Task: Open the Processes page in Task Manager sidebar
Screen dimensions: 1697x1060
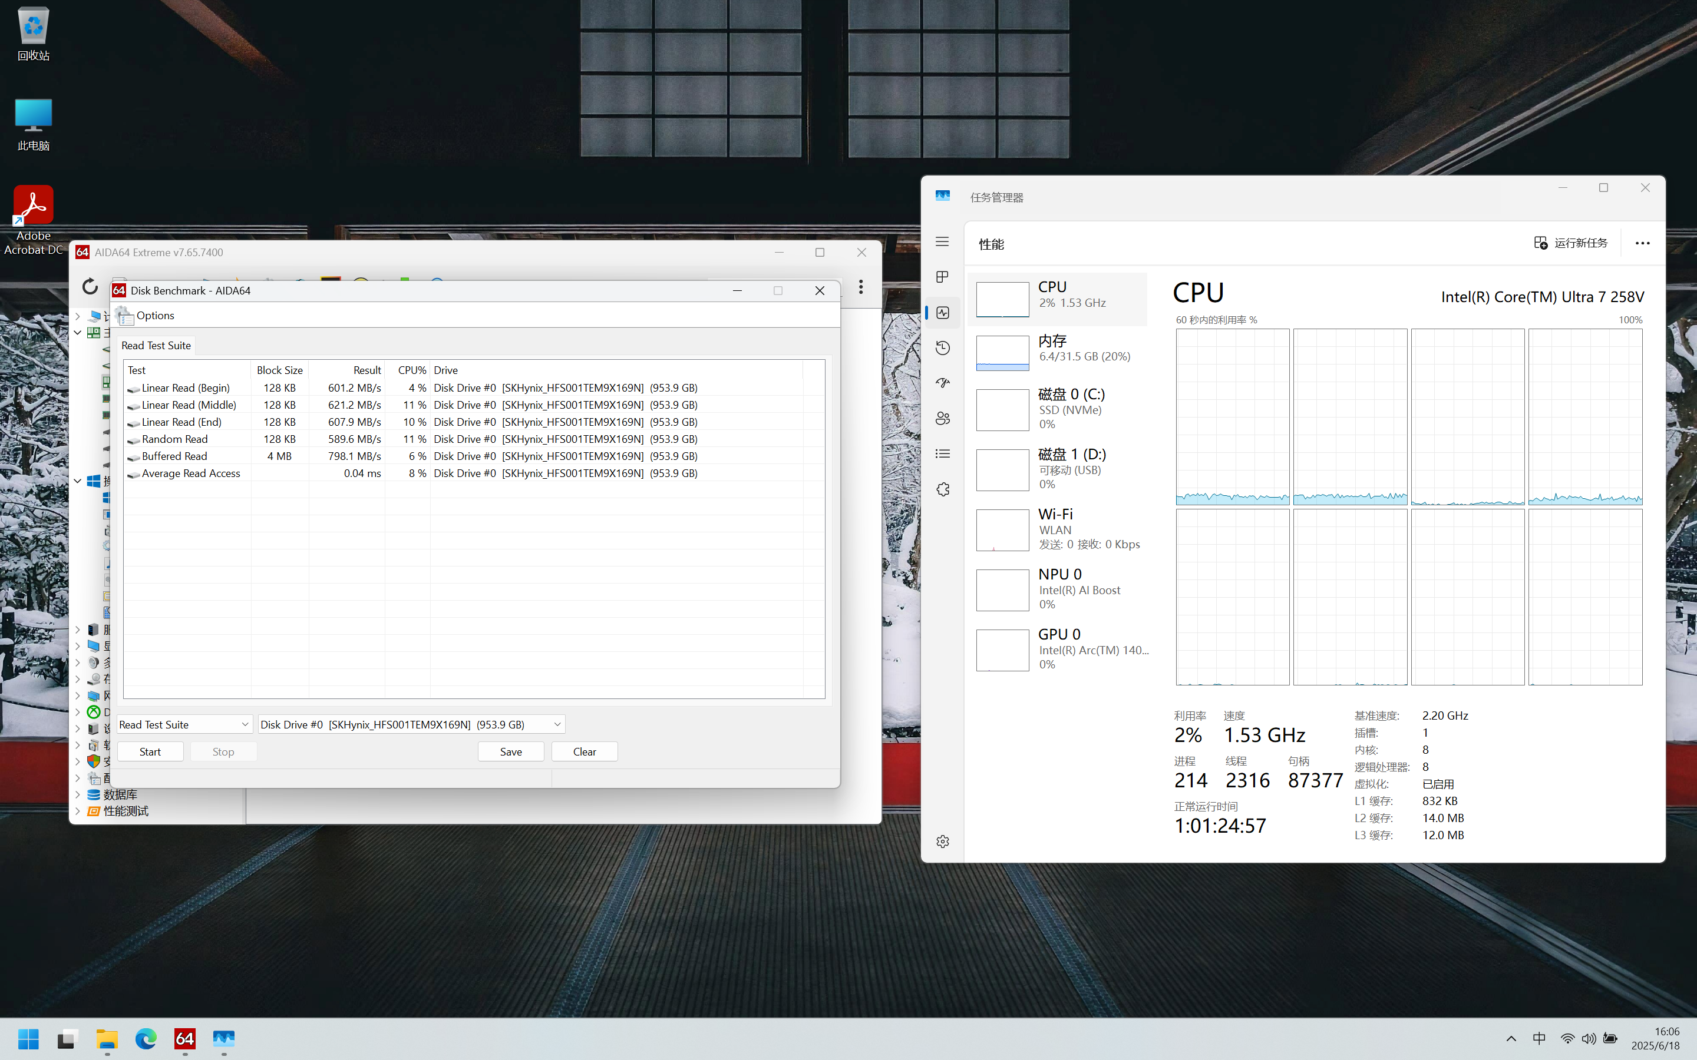Action: point(942,277)
